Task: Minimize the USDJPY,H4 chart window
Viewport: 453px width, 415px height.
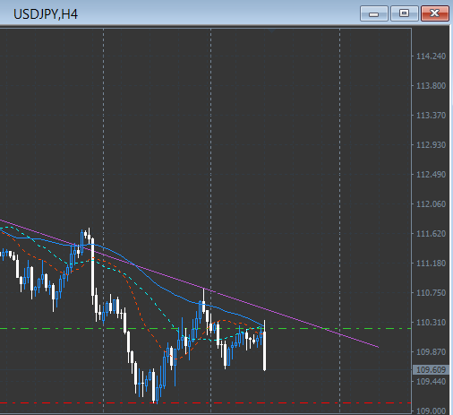Action: point(374,13)
